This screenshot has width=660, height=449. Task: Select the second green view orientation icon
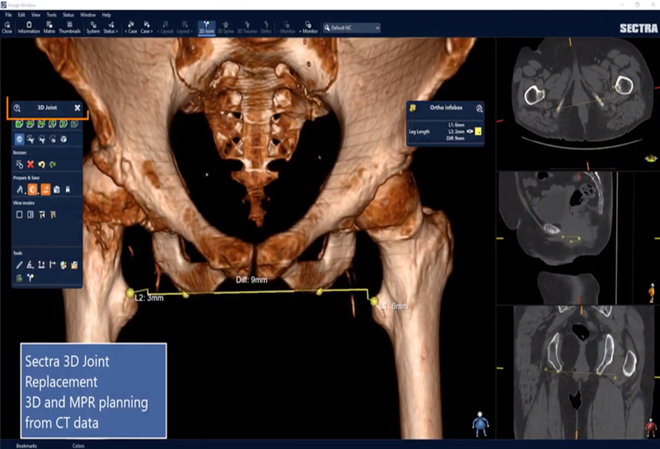tap(30, 124)
